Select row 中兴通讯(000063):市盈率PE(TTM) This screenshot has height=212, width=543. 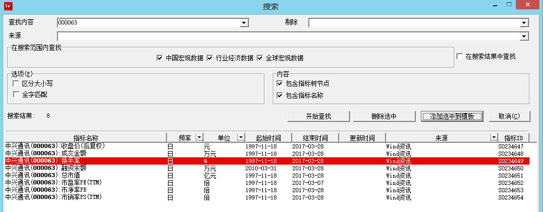point(268,183)
